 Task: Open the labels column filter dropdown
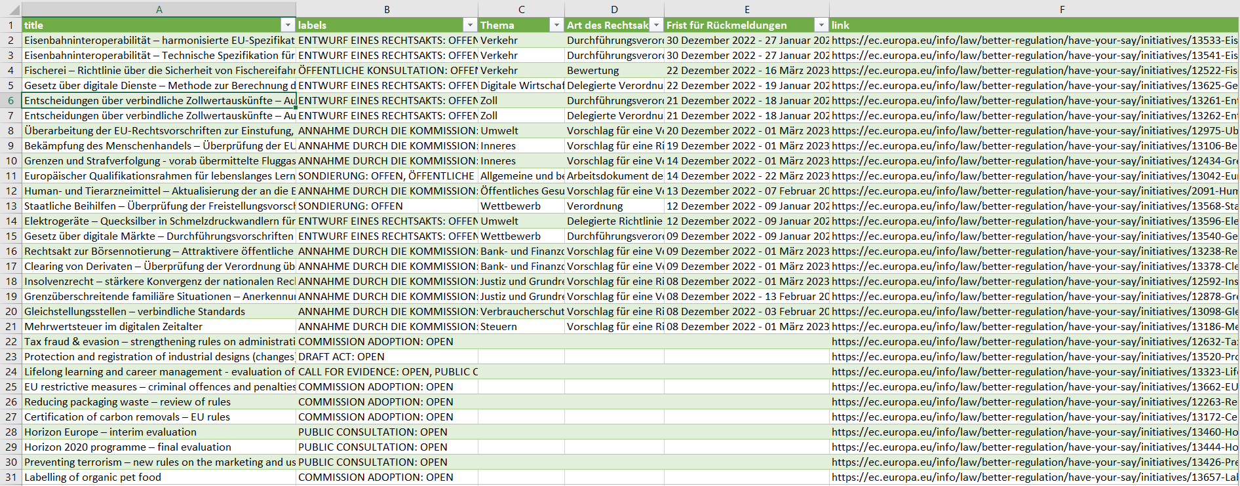pos(470,25)
